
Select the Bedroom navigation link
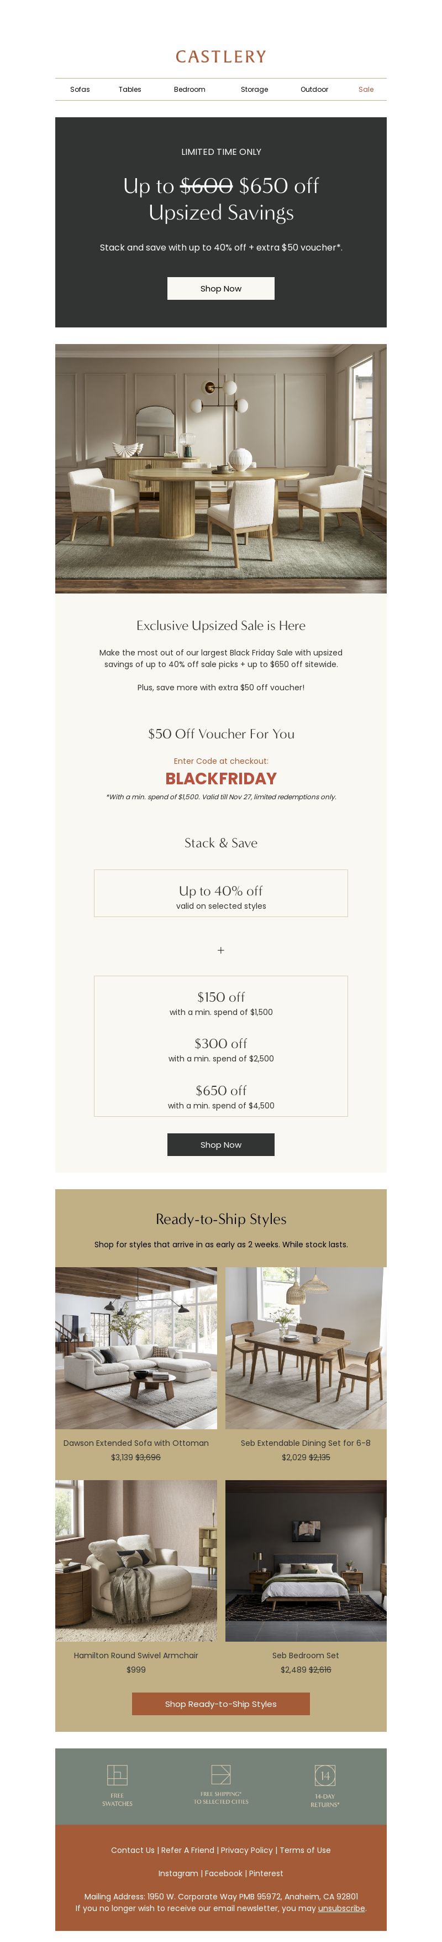pyautogui.click(x=190, y=89)
